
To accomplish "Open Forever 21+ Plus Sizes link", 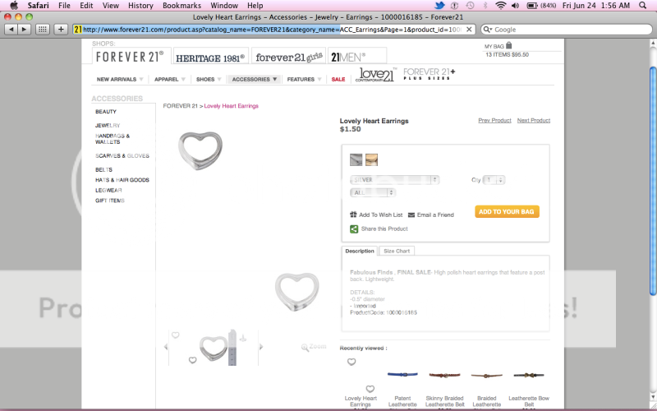I will 429,74.
